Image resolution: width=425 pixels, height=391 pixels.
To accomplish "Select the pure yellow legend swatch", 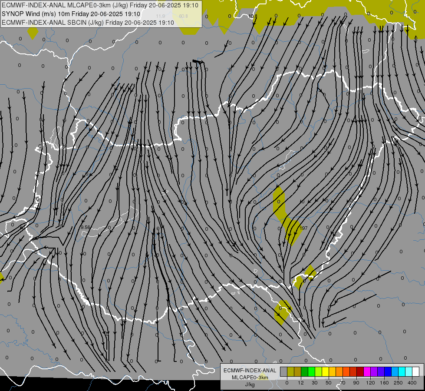I will 326,372.
